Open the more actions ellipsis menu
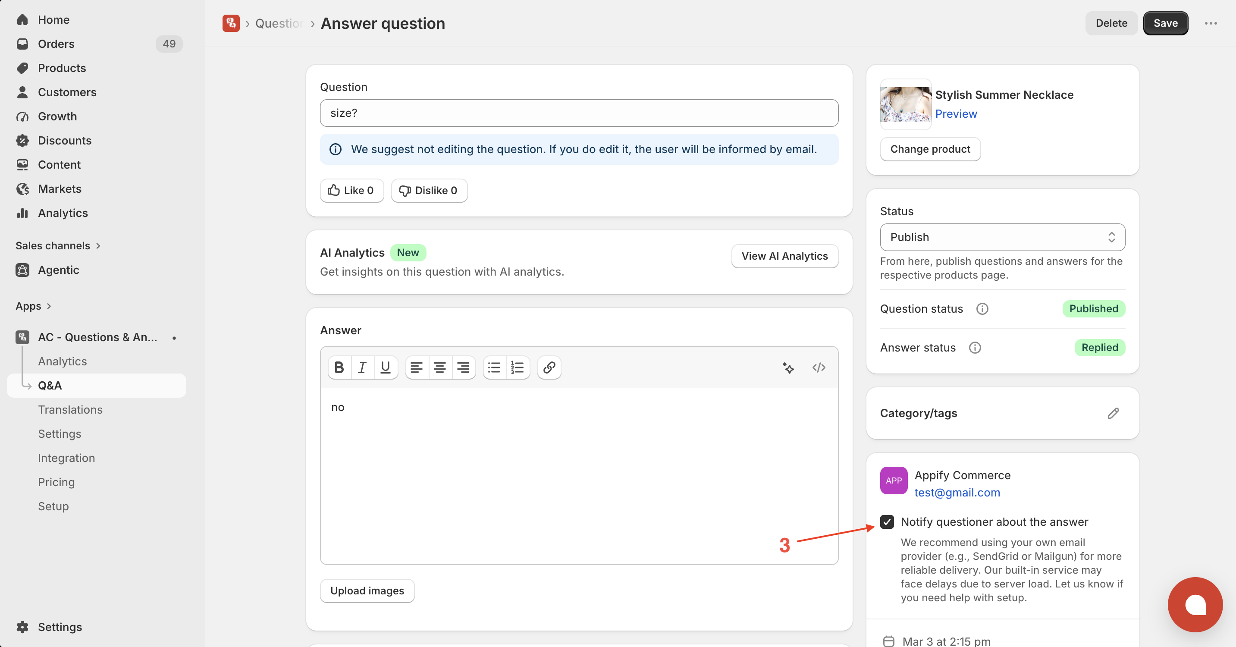Screen dimensions: 1236x647 tap(1211, 23)
